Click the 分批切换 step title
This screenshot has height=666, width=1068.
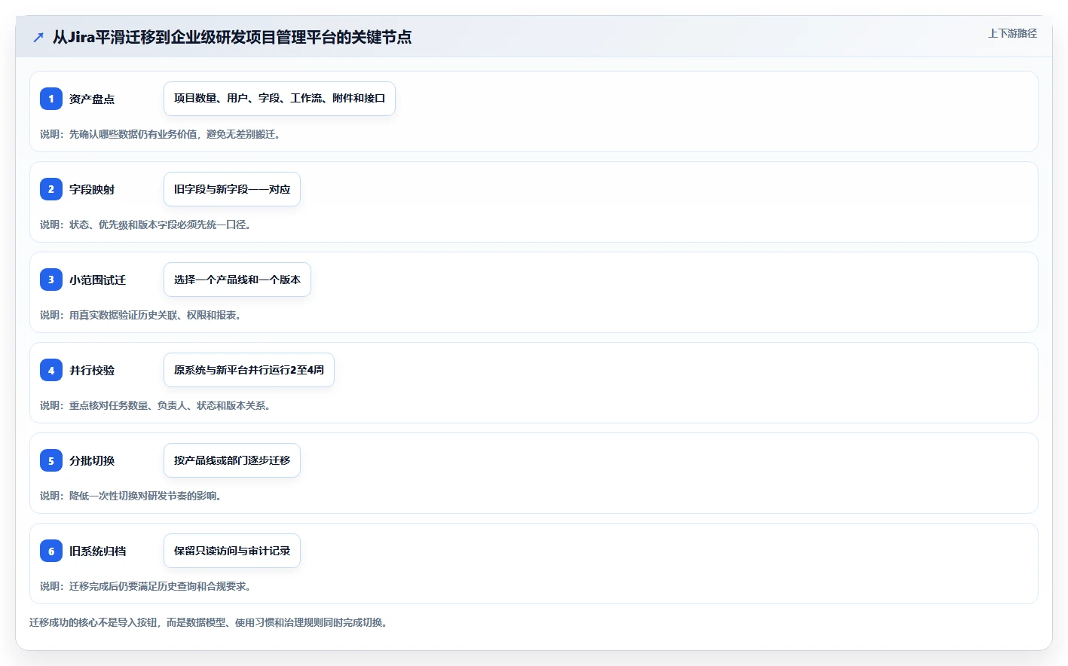tap(92, 460)
